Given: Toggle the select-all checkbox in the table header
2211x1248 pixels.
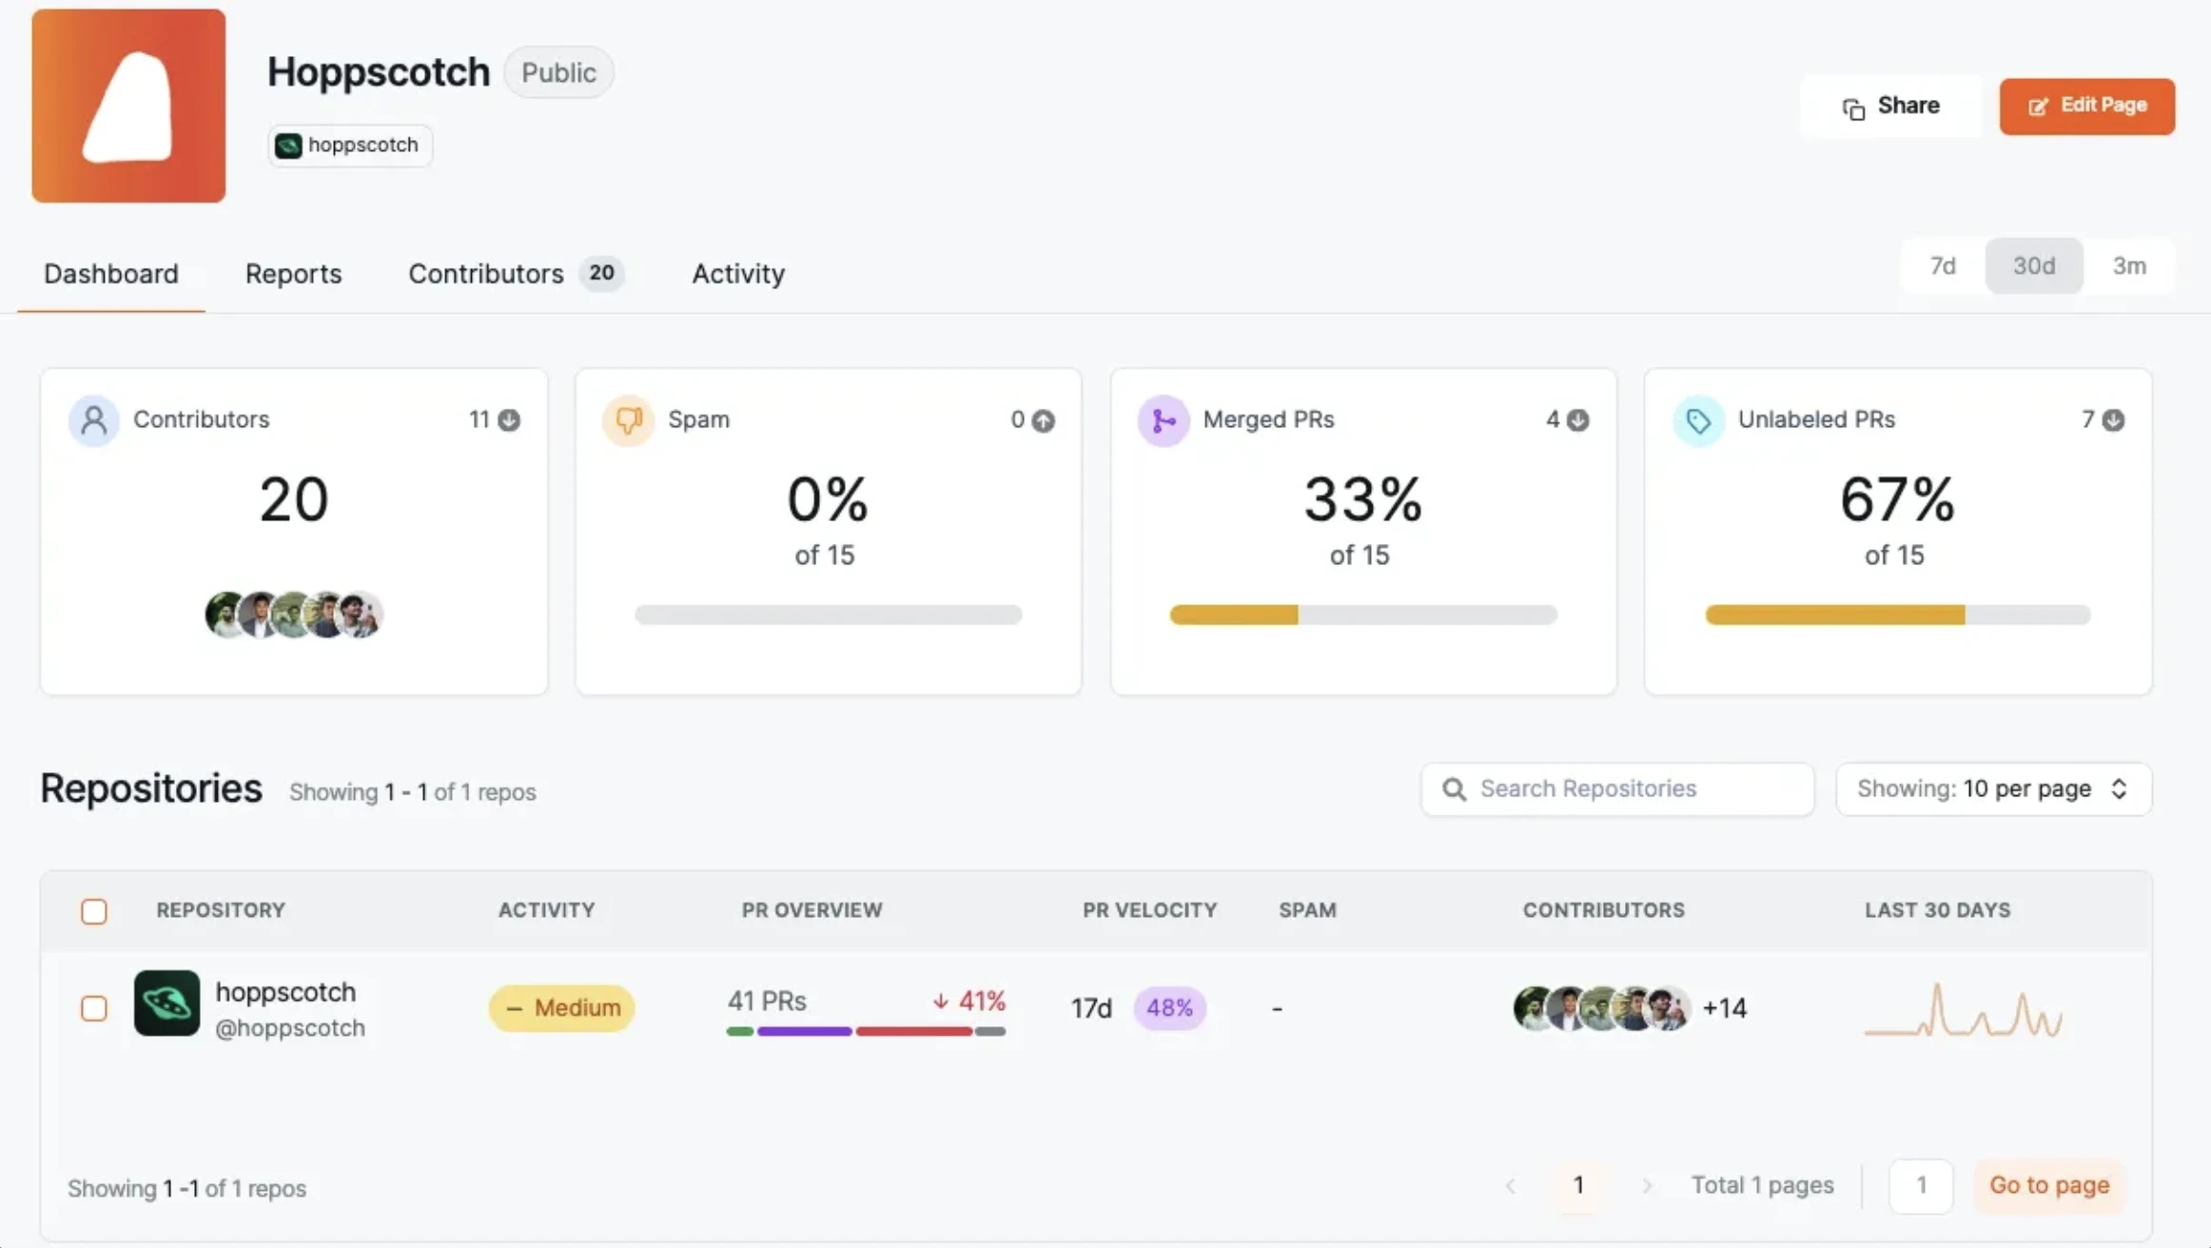Looking at the screenshot, I should (x=94, y=910).
